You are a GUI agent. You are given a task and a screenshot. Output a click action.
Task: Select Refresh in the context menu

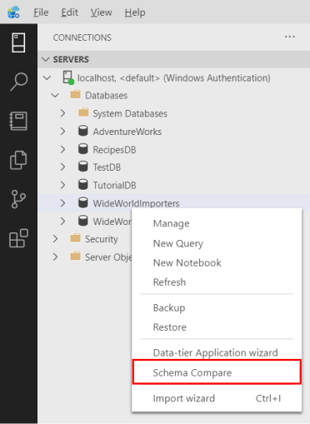[x=217, y=282]
